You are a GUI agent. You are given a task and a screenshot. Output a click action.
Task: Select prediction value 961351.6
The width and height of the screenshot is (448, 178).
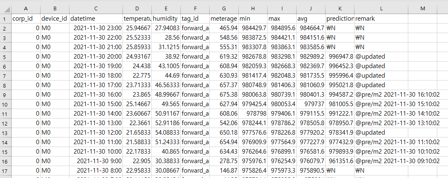tap(340, 161)
